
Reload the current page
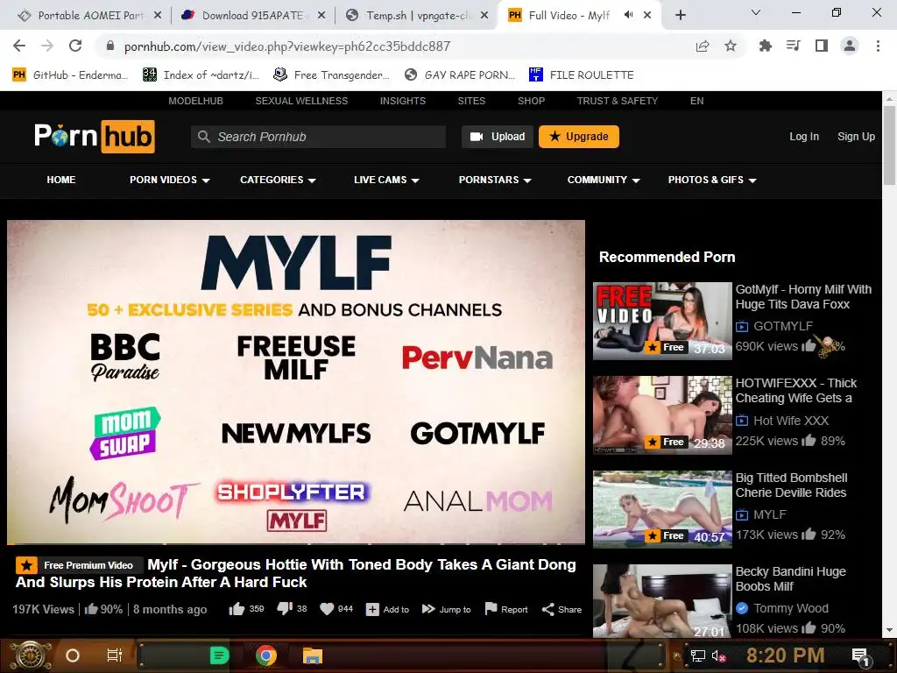point(75,46)
